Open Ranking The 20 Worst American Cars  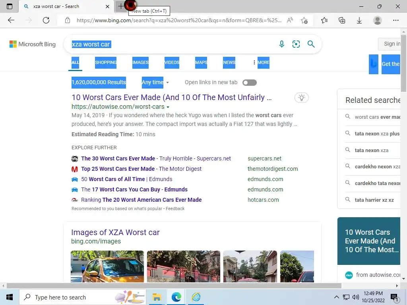coord(141,200)
